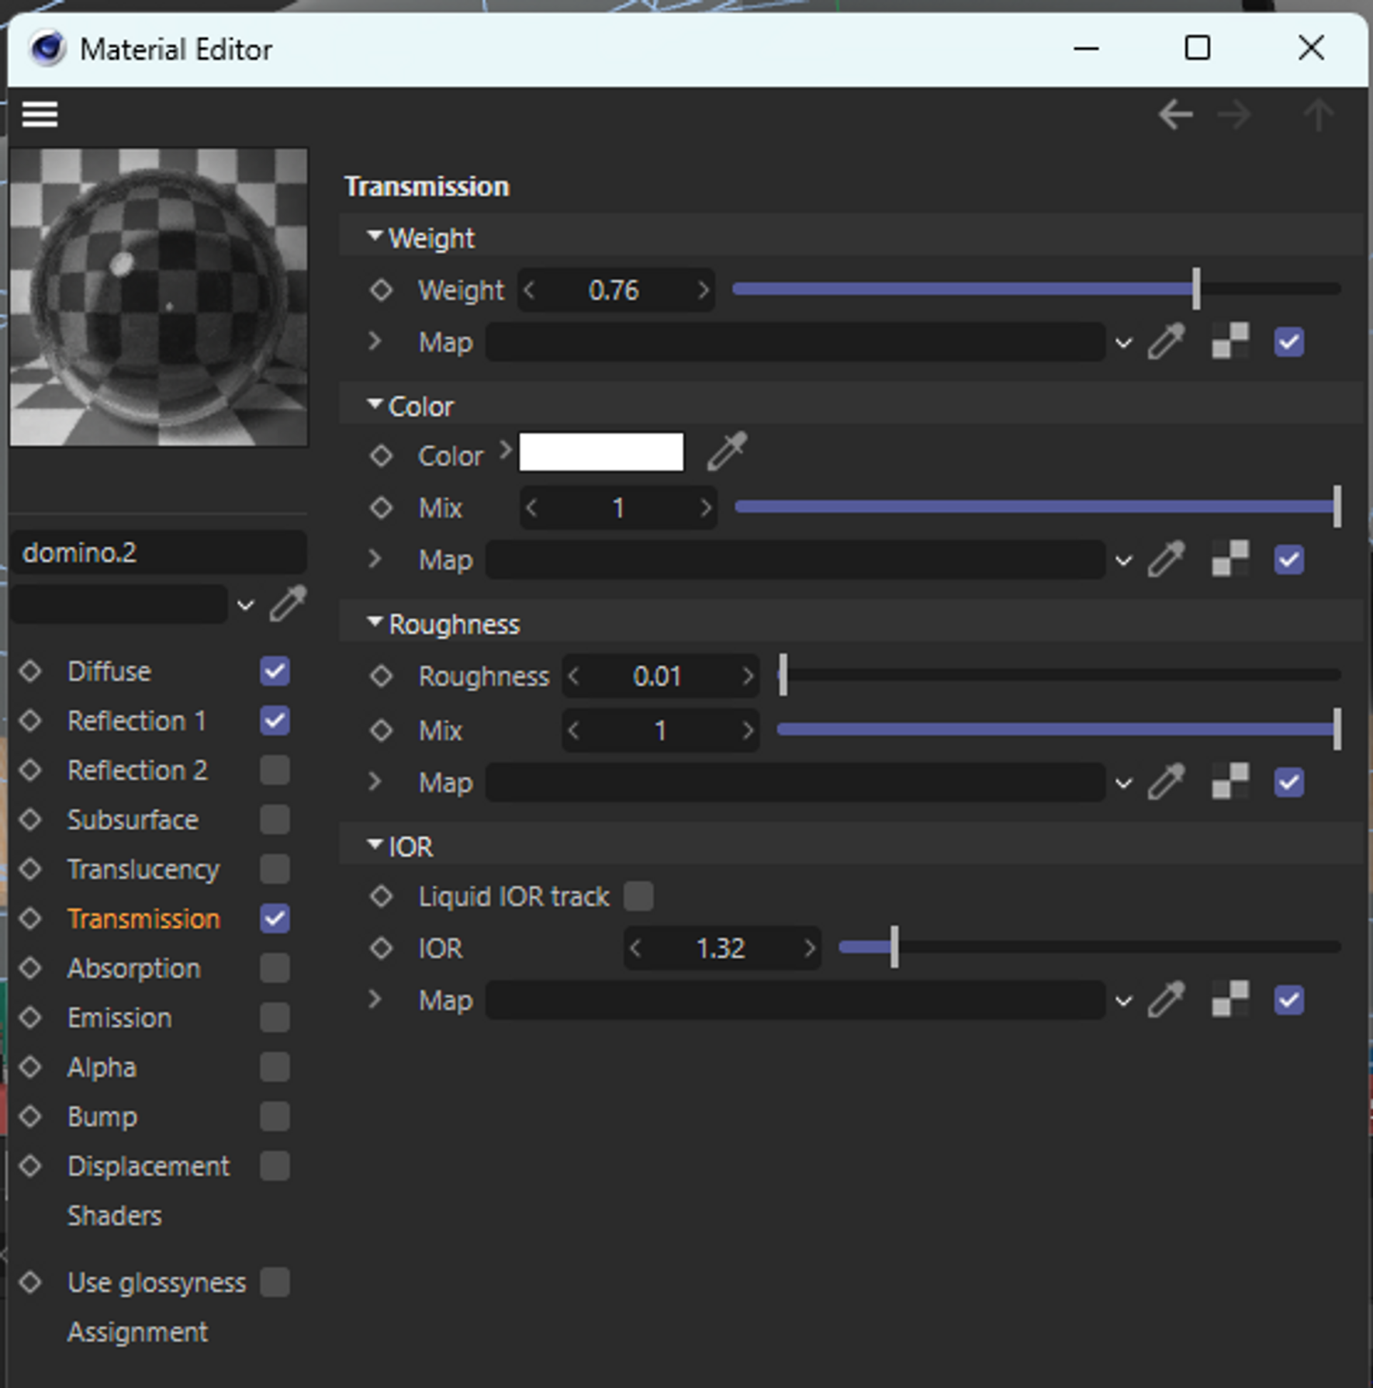Click the domino.2 material name field
The image size is (1373, 1388).
tap(159, 552)
